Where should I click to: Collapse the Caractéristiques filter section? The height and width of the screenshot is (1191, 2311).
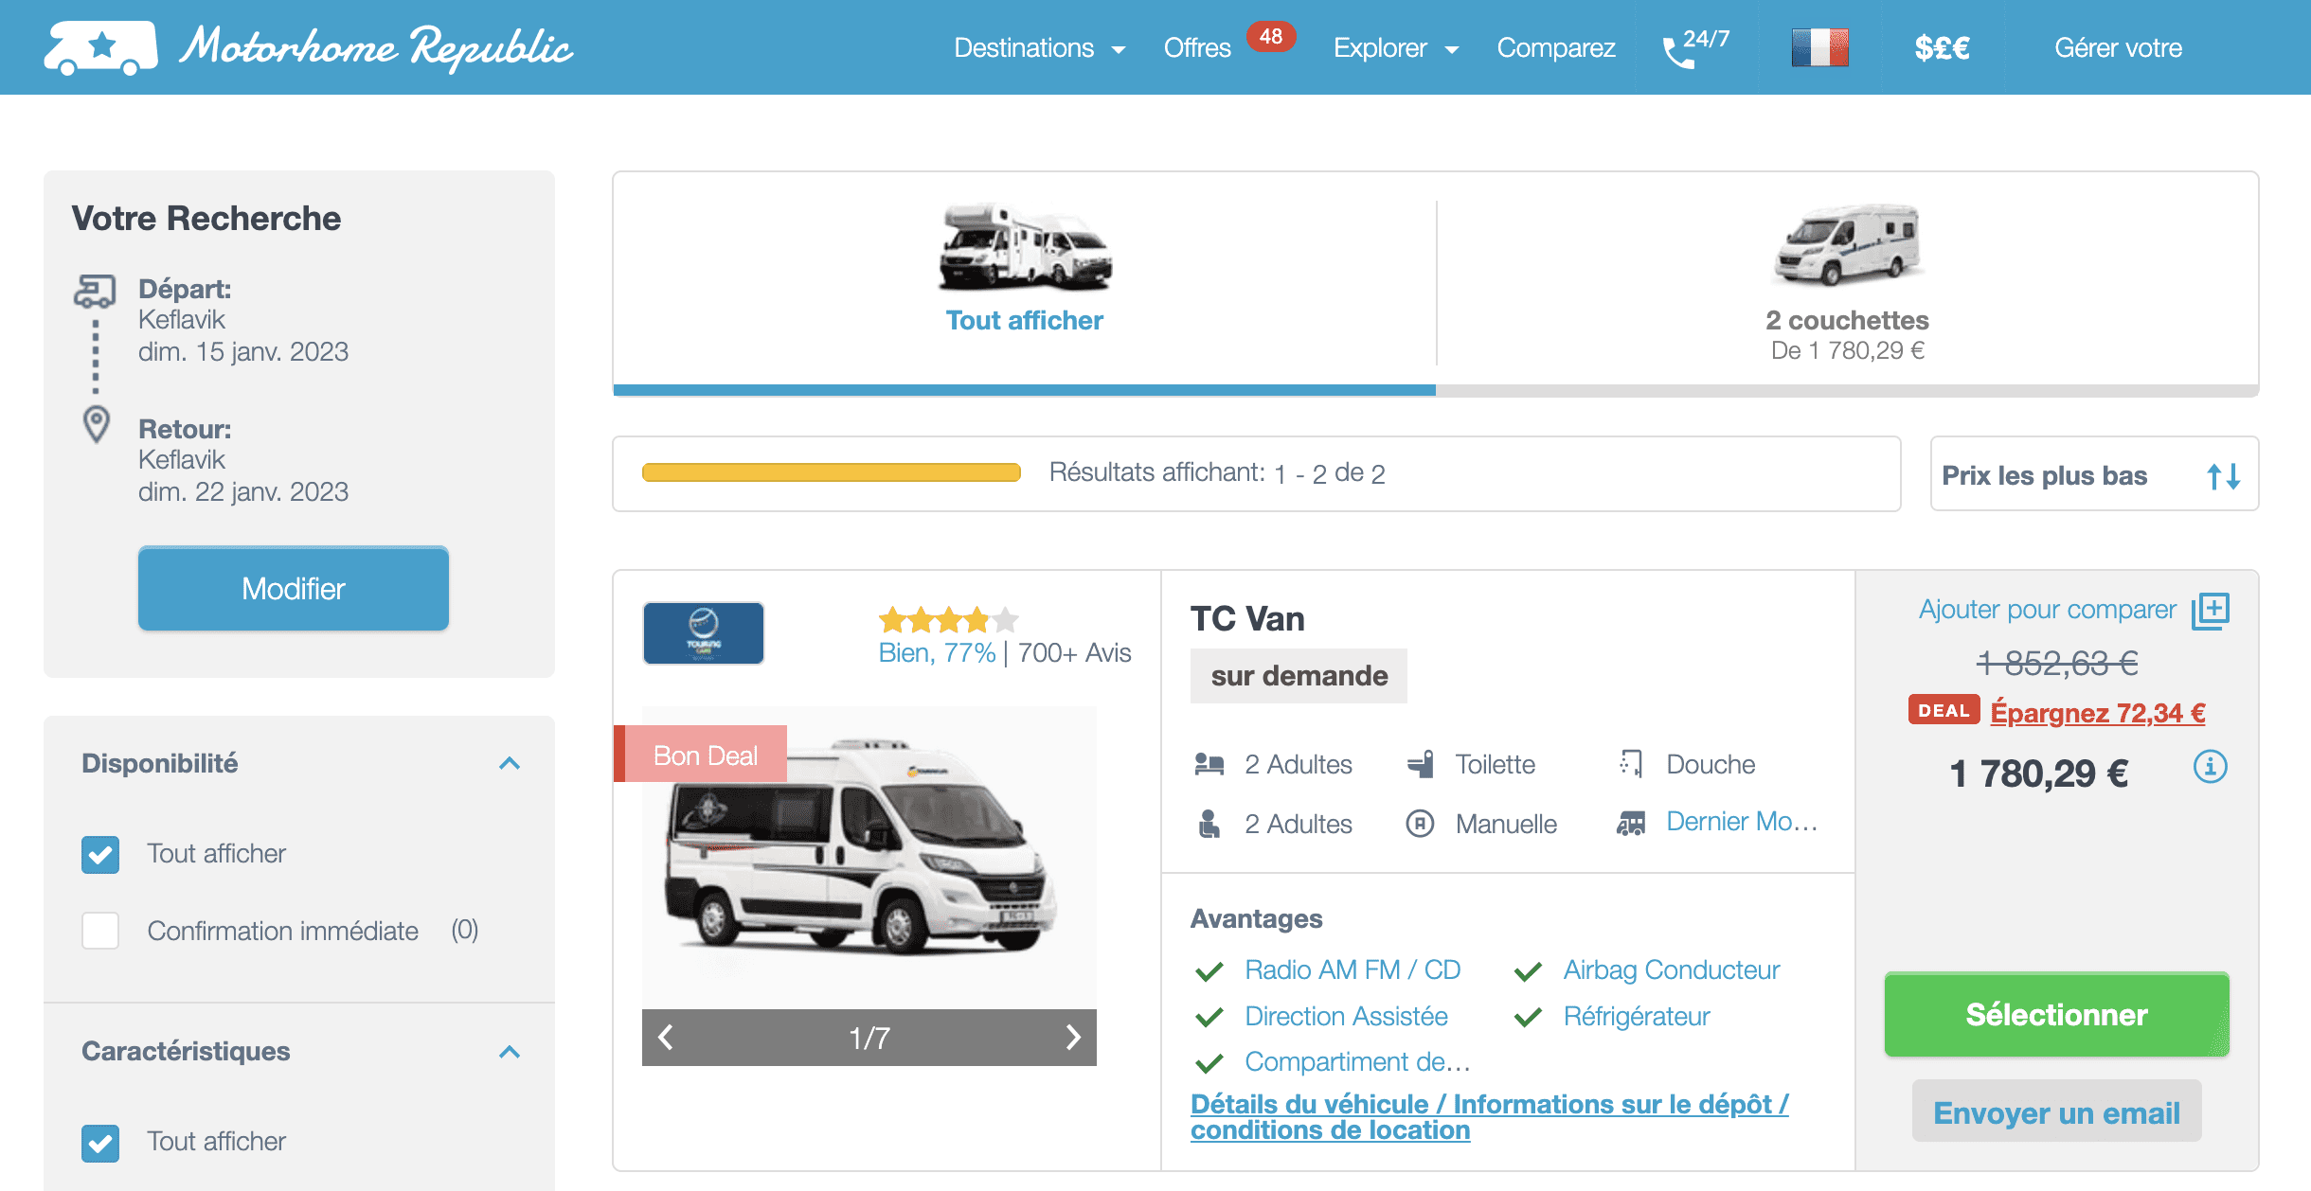[x=510, y=1052]
